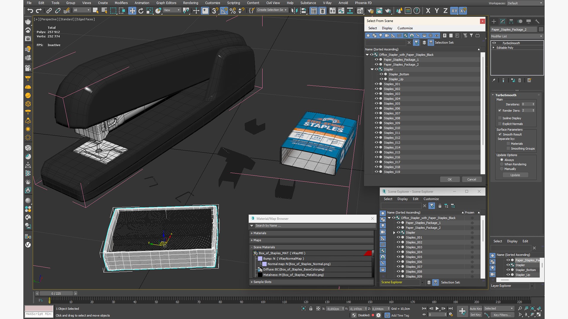Open the Modifier List dropdown
The width and height of the screenshot is (568, 319).
tap(517, 36)
